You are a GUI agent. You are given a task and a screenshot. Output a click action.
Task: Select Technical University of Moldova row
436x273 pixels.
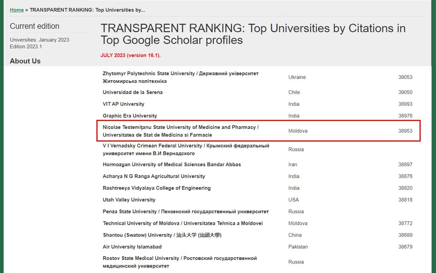(x=183, y=223)
